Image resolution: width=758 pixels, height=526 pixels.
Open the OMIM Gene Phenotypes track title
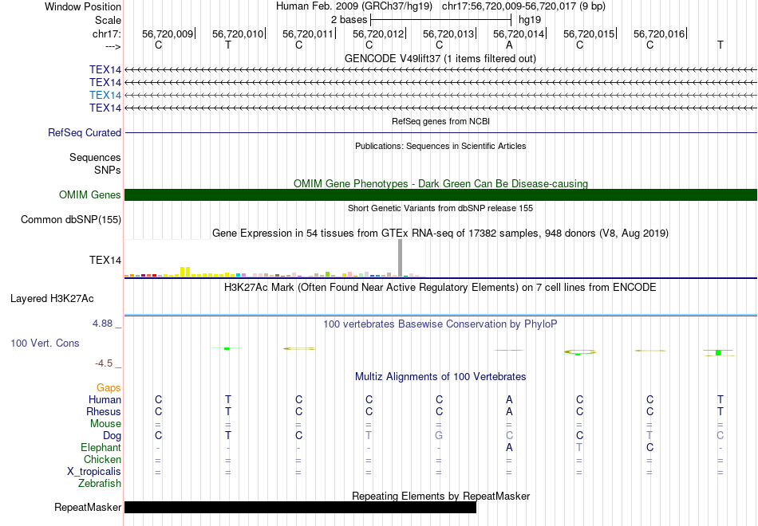click(440, 183)
